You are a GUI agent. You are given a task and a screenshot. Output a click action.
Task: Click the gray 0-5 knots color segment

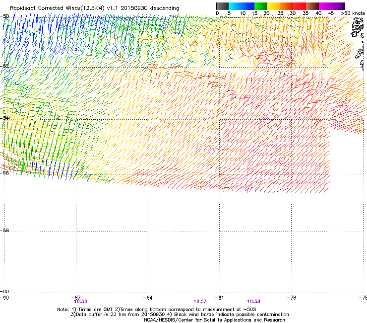[222, 6]
